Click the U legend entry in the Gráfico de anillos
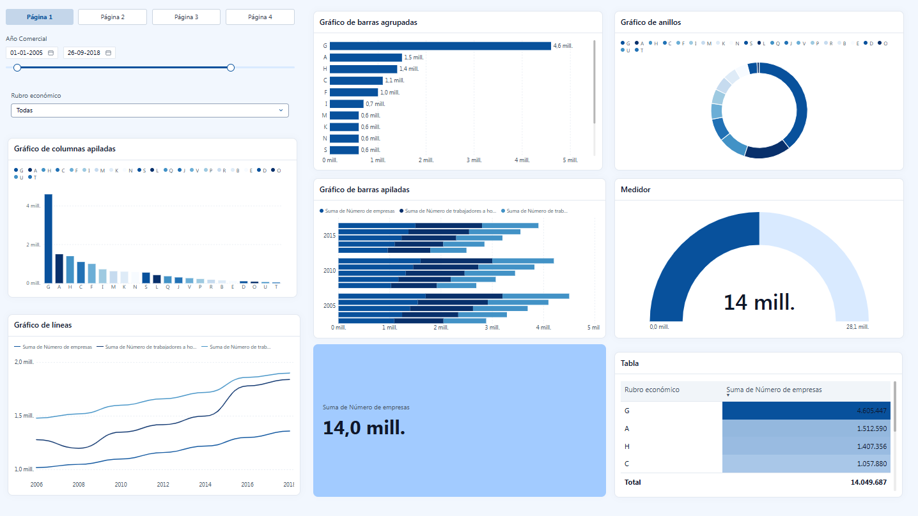The image size is (918, 516). (x=626, y=50)
